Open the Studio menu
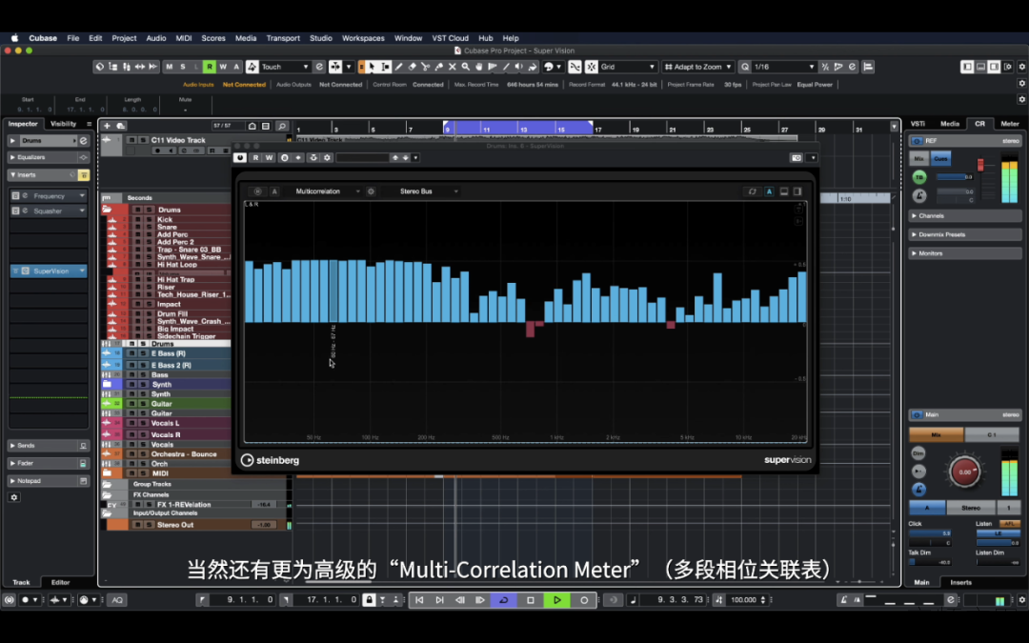 pyautogui.click(x=321, y=38)
